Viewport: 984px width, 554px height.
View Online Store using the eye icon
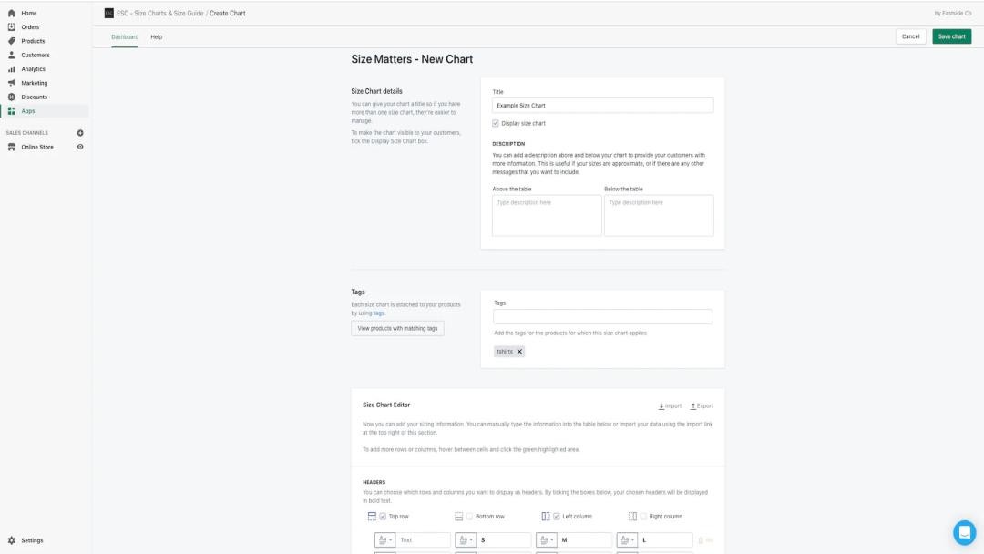80,147
